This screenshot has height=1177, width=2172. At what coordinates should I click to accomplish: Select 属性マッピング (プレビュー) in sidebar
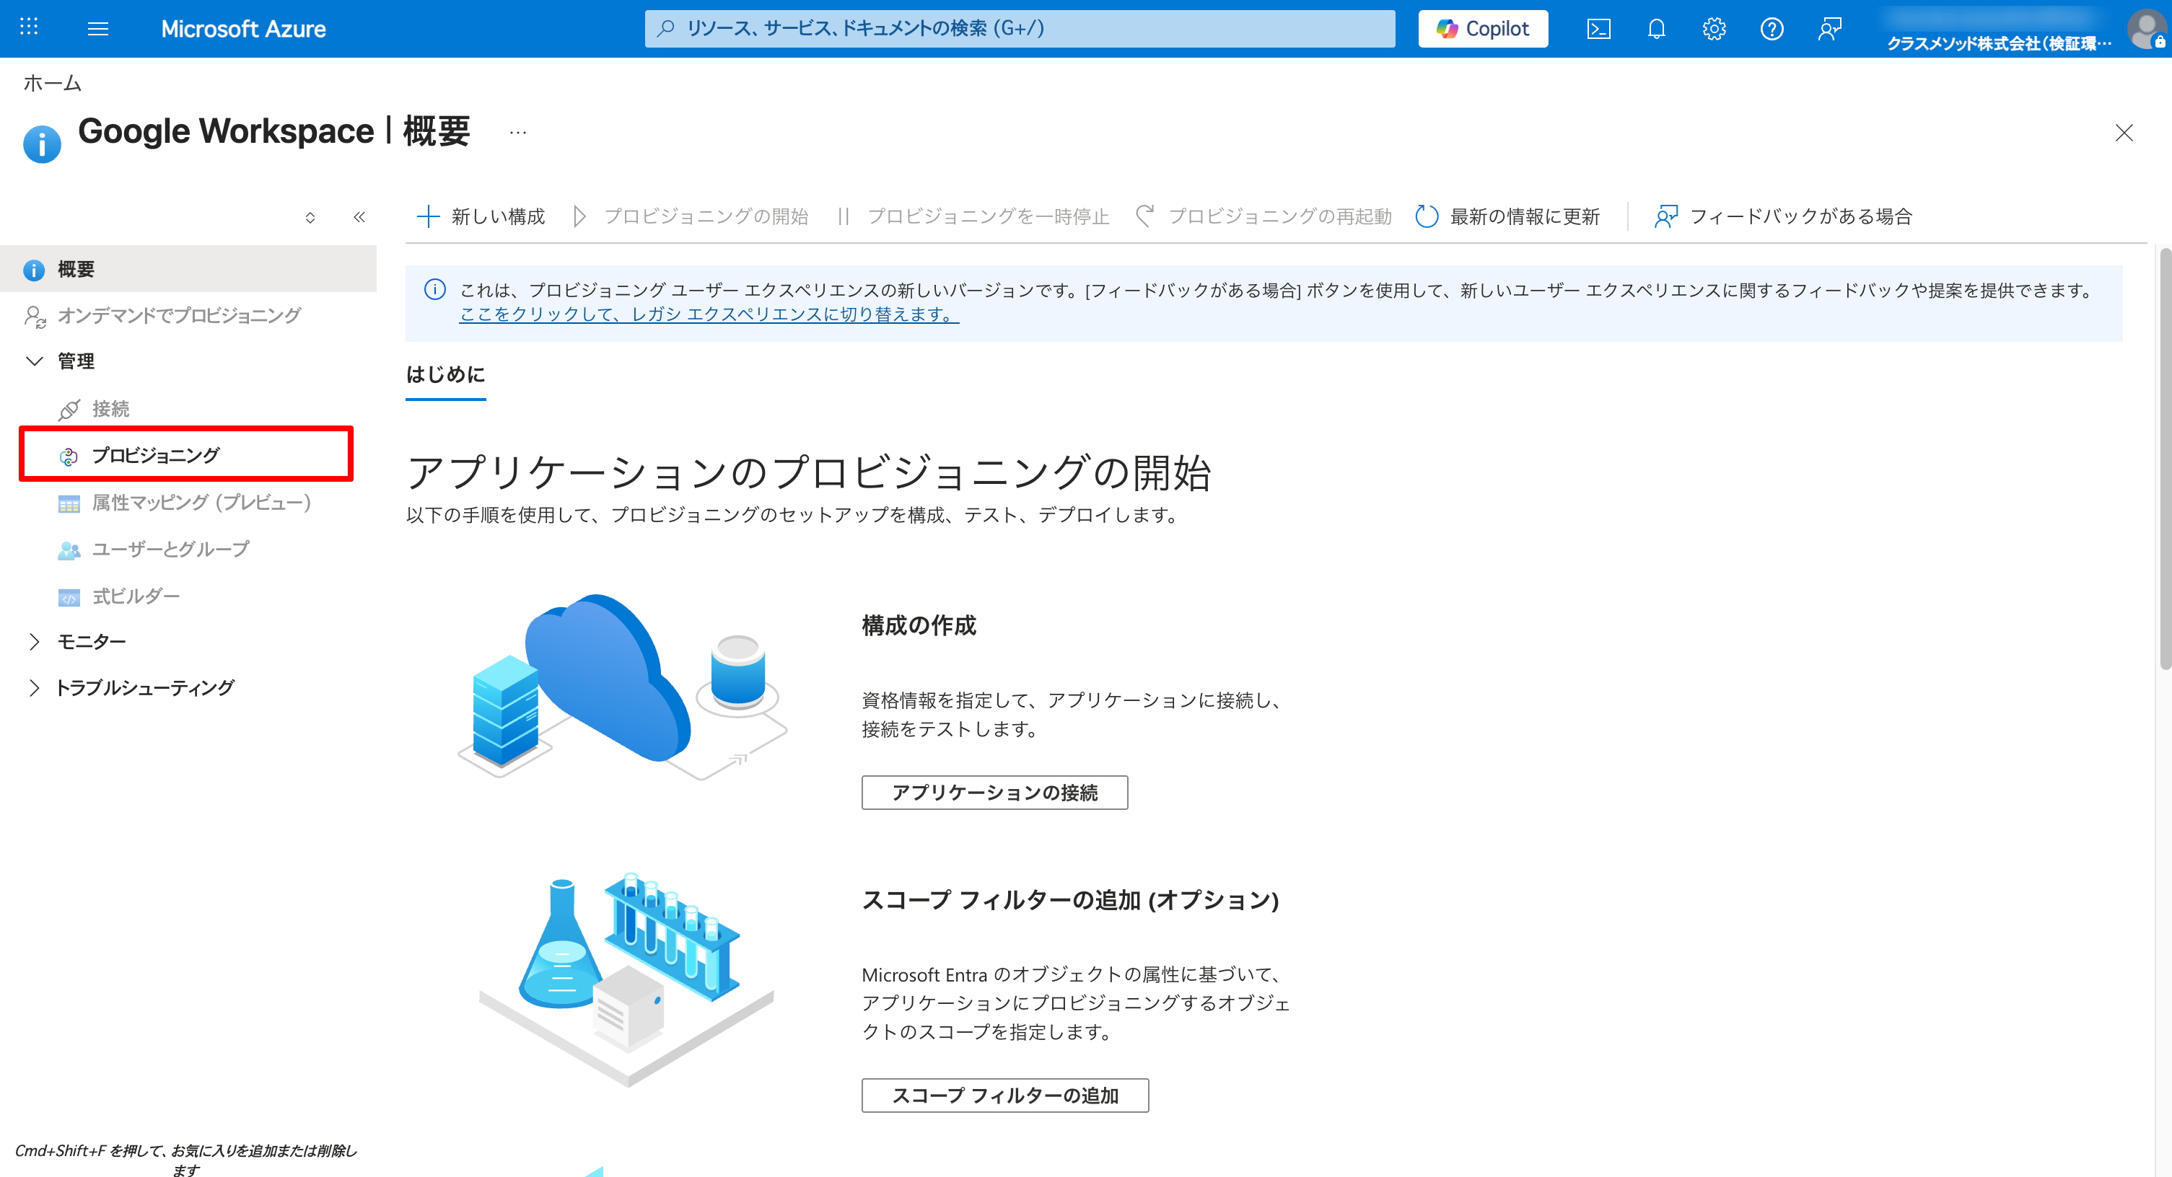pos(201,501)
